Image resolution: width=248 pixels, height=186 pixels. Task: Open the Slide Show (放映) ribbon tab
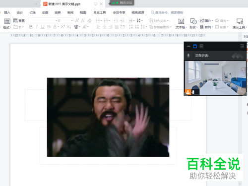(58, 12)
